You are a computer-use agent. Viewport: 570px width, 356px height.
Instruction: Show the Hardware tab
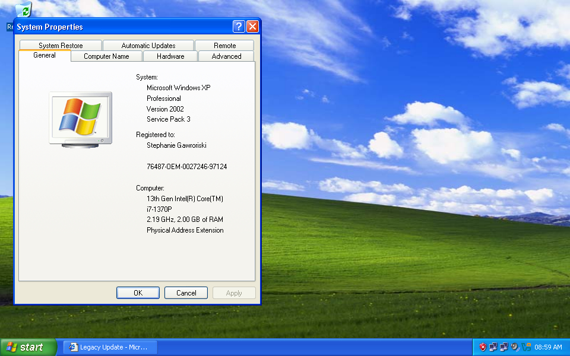pos(170,56)
